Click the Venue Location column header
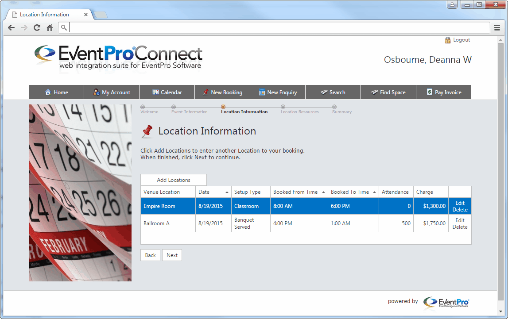The height and width of the screenshot is (319, 508). (x=168, y=192)
